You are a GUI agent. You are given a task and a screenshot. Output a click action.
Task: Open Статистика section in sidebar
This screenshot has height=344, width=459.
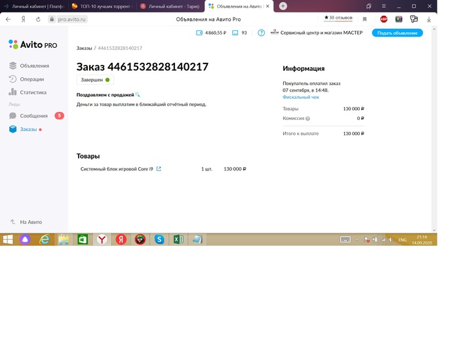(x=33, y=92)
